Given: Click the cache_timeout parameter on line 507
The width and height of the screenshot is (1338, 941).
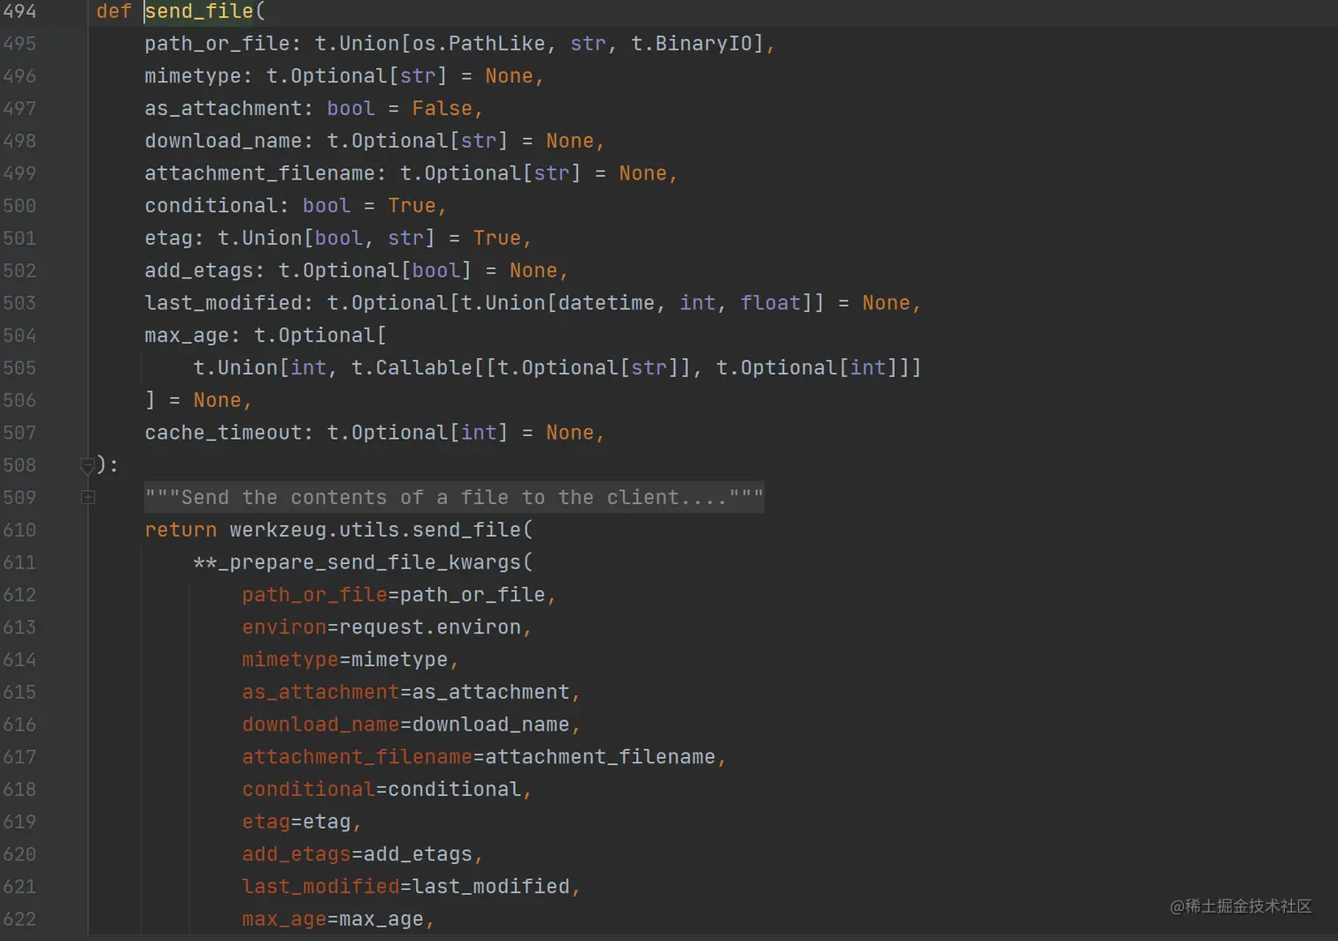Looking at the screenshot, I should [x=224, y=432].
